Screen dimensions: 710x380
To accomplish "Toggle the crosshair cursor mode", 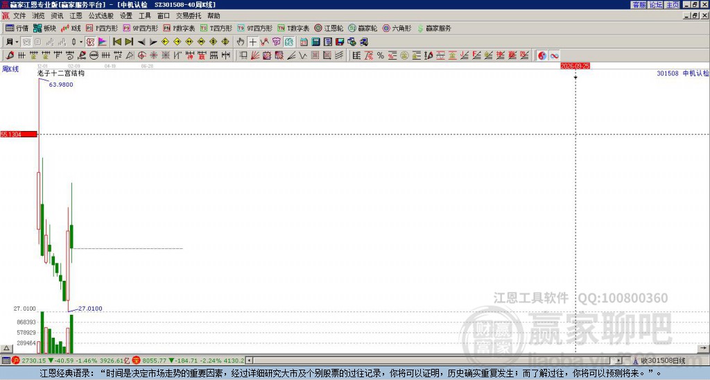I will (x=252, y=42).
